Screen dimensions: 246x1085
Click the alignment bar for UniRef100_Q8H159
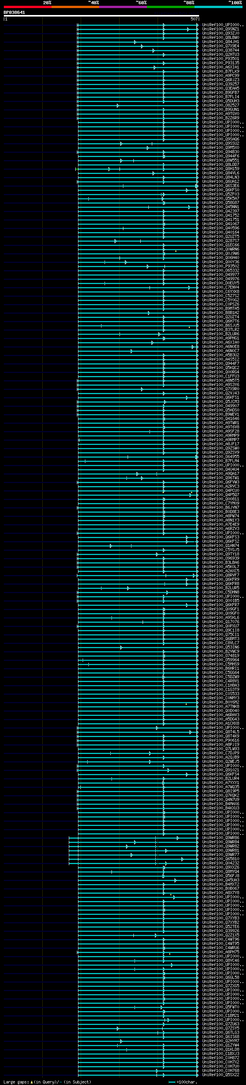coord(137,169)
